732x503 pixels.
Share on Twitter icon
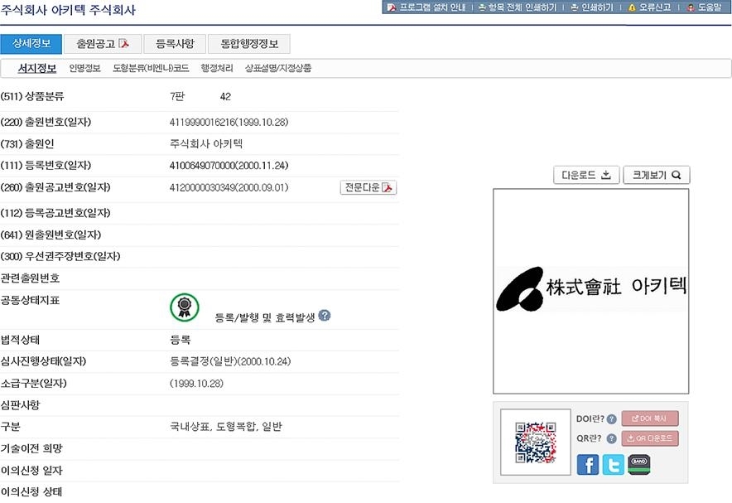[614, 464]
